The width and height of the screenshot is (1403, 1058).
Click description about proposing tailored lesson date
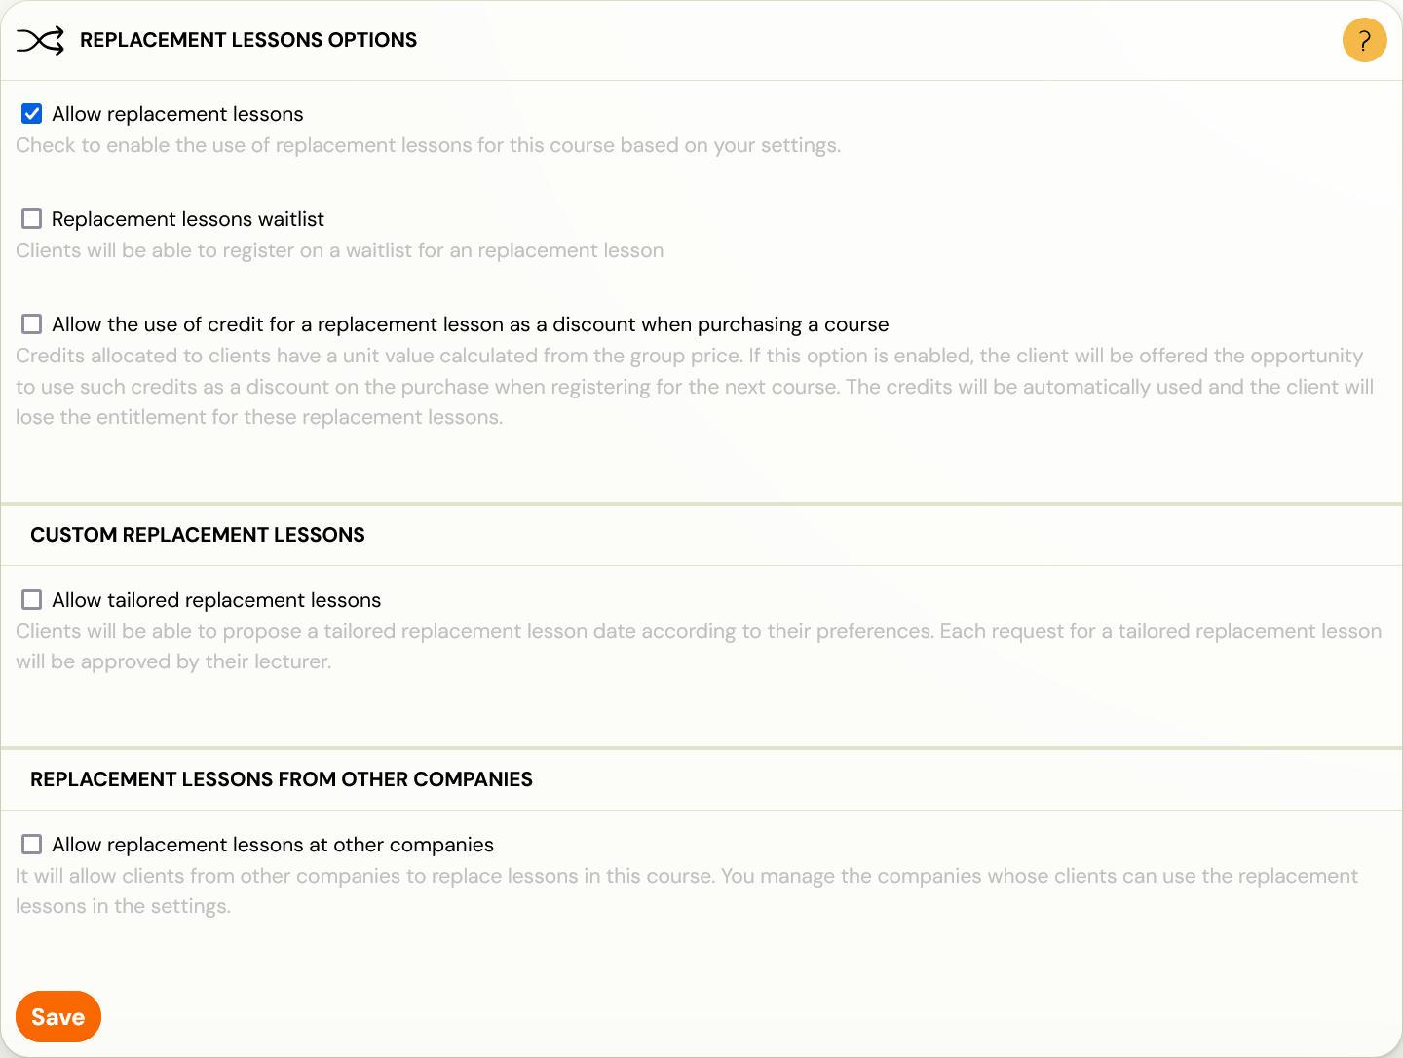[699, 647]
